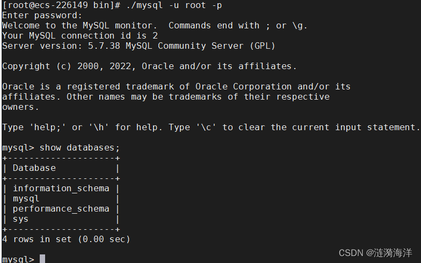Click the mysql entry in the database table
421x263 pixels.
coord(26,198)
